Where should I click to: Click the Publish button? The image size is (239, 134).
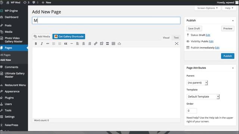(227, 56)
